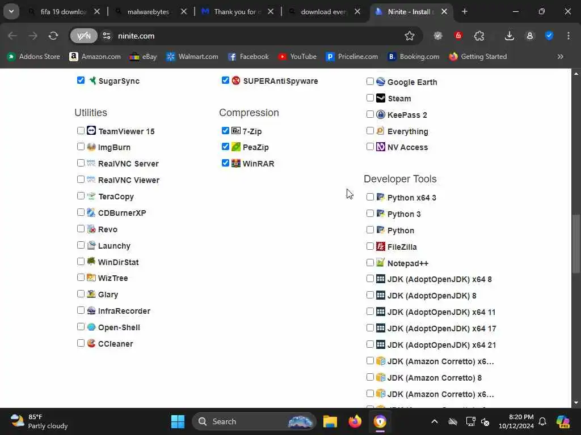Bookmark this page with the star icon

[410, 36]
